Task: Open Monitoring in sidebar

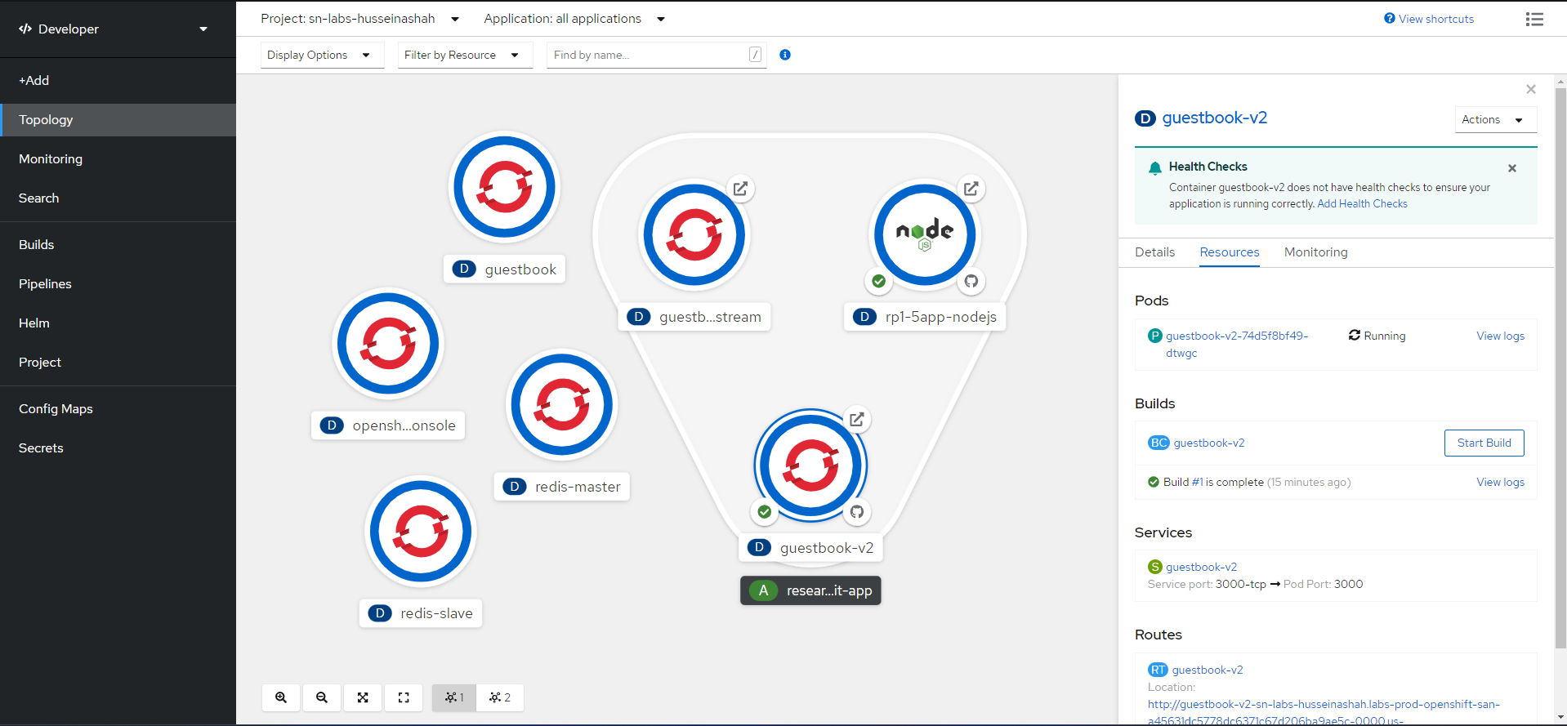Action: [x=118, y=158]
